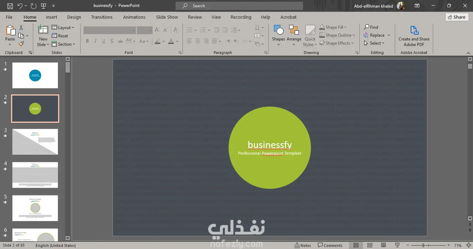Click Replace in the Editing group
This screenshot has width=473, height=249.
click(377, 35)
